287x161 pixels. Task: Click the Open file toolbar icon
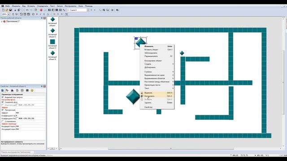[7, 10]
